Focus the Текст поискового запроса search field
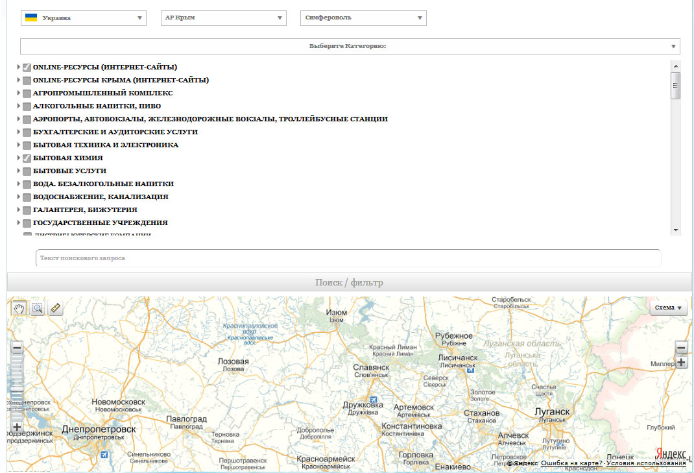The width and height of the screenshot is (694, 473). point(348,258)
